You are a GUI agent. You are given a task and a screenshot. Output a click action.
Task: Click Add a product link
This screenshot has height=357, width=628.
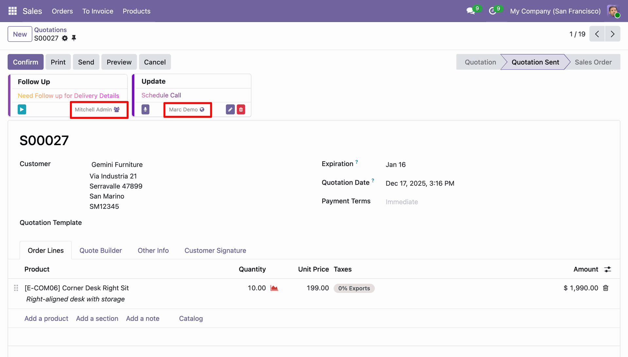click(46, 318)
